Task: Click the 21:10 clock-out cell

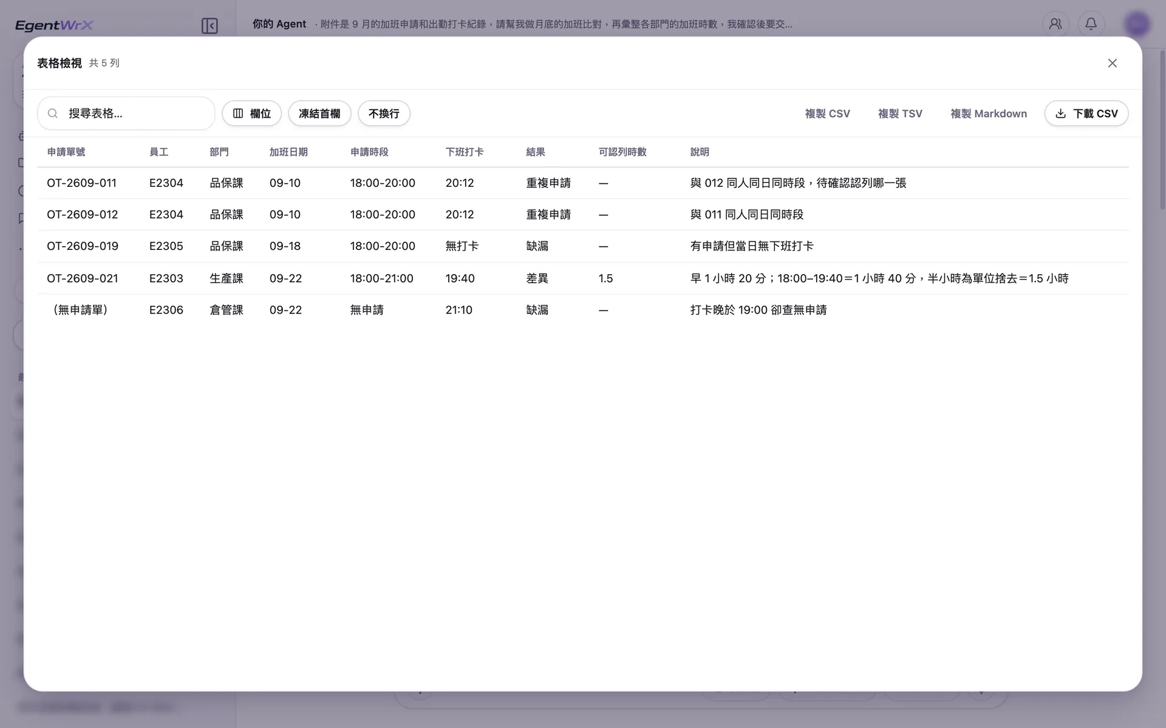Action: 459,310
